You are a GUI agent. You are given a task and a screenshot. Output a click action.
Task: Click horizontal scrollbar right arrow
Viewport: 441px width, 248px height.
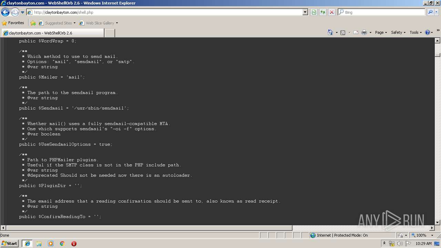click(x=432, y=228)
